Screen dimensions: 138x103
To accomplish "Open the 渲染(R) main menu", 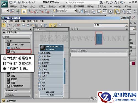I will click(x=91, y=6).
